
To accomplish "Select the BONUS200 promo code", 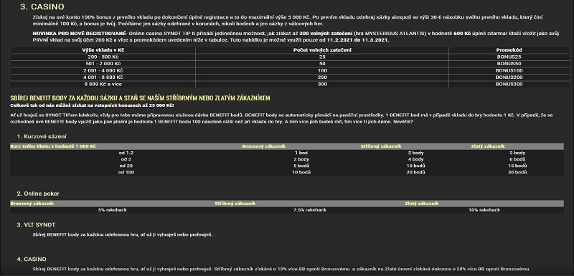I will pyautogui.click(x=509, y=77).
